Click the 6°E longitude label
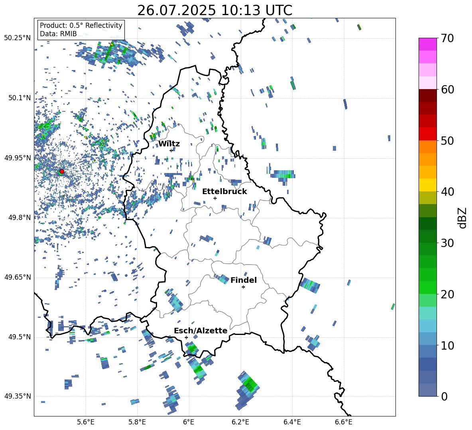This screenshot has width=472, height=430. coord(189,422)
